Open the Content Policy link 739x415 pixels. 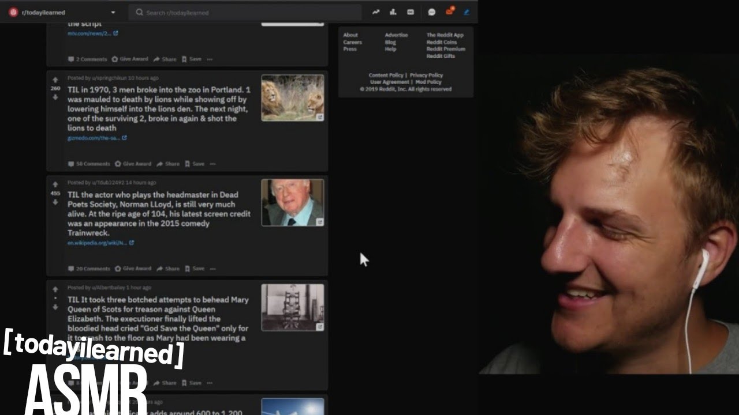coord(386,76)
